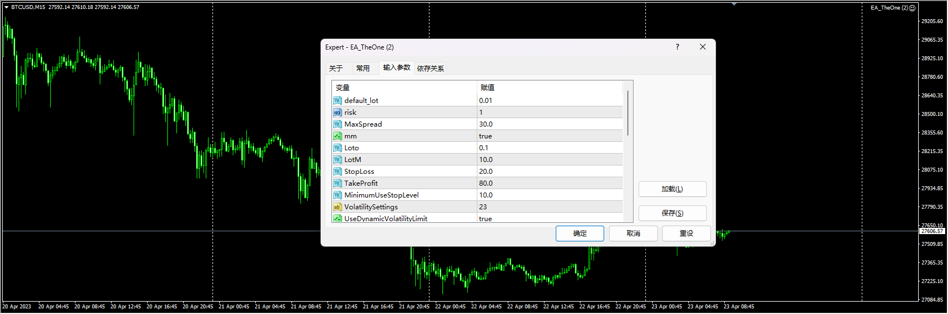Cancel with the 取消 button
Screen dimensions: 948x314
(634, 234)
